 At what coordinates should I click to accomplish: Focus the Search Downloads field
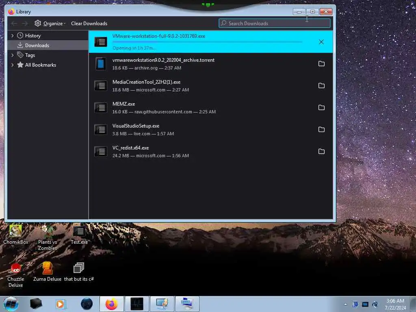click(x=275, y=23)
